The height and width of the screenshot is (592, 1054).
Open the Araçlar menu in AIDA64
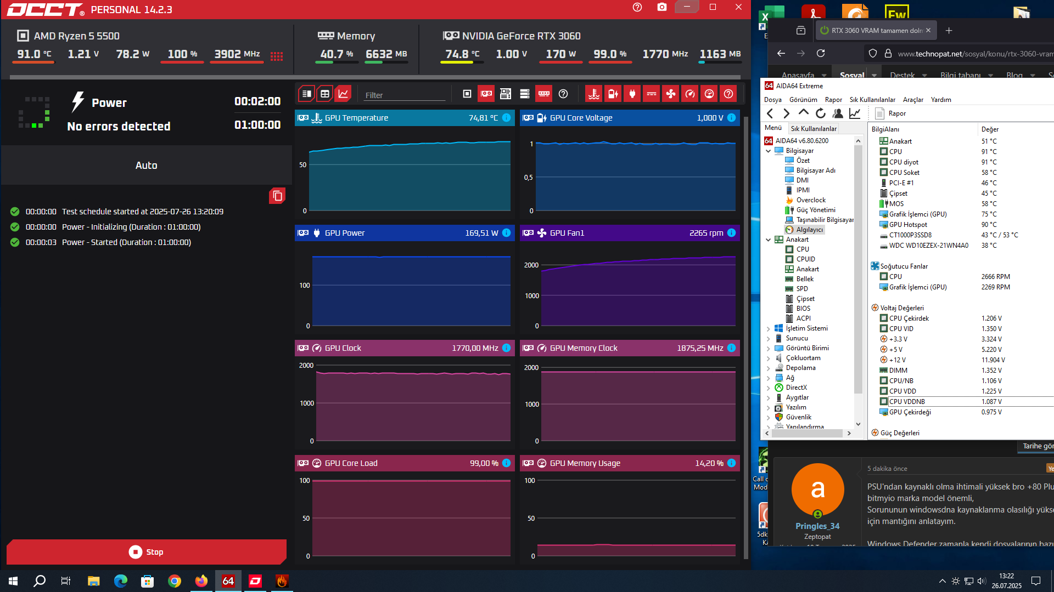913,100
